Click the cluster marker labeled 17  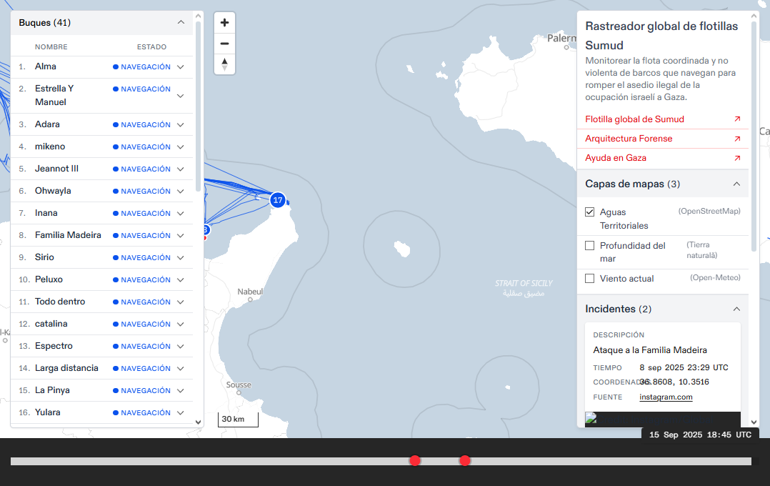(278, 200)
